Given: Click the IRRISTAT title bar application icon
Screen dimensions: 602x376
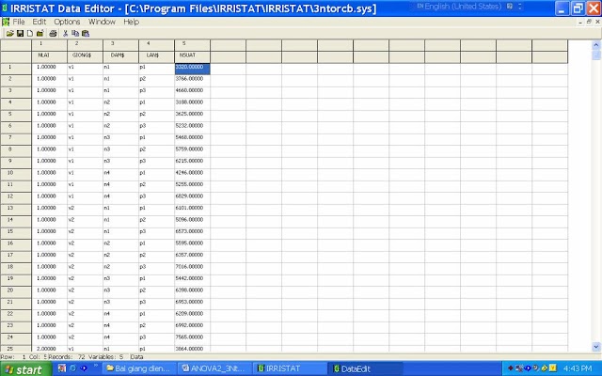Looking at the screenshot, I should [x=5, y=8].
